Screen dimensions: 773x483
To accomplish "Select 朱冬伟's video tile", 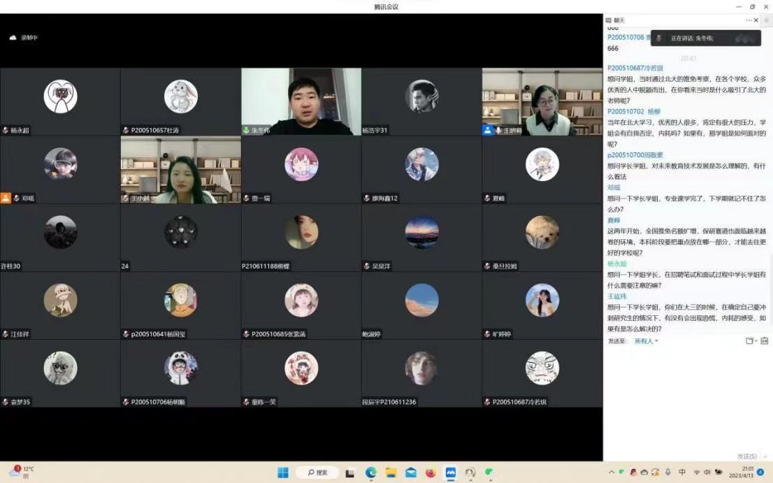I will click(x=301, y=101).
